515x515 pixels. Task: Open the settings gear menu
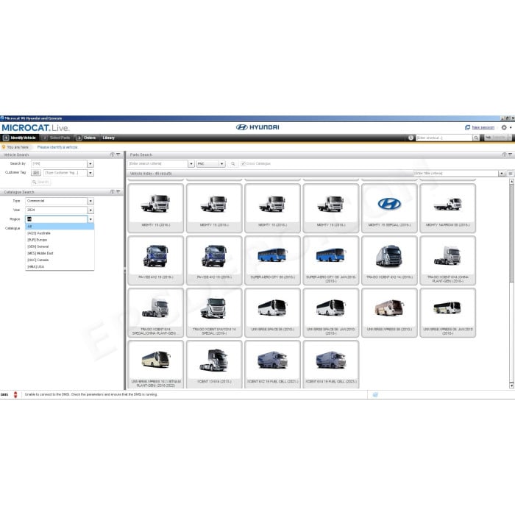(x=504, y=127)
